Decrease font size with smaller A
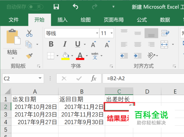Viewport: 184px width, 137px height. tap(107, 44)
